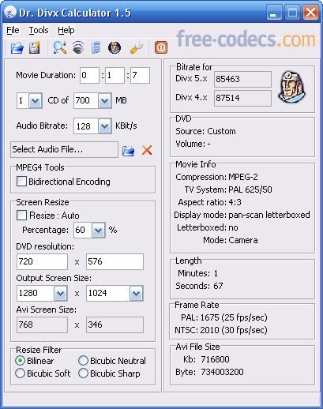The width and height of the screenshot is (323, 409).
Task: Click the DVD resolution height 576 field
Action: coord(115,261)
